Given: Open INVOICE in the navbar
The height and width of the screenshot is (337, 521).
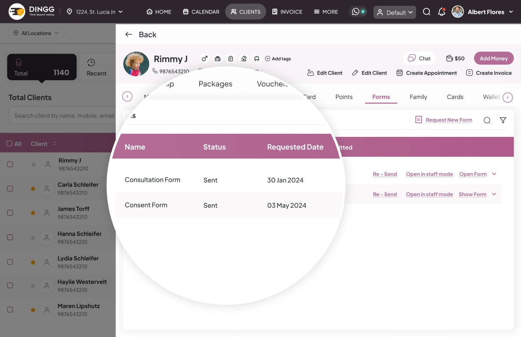Looking at the screenshot, I should [x=287, y=12].
